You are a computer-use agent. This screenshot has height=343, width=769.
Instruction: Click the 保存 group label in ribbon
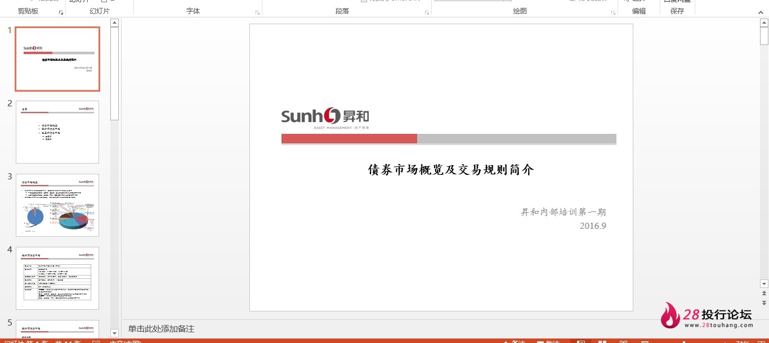click(x=677, y=11)
